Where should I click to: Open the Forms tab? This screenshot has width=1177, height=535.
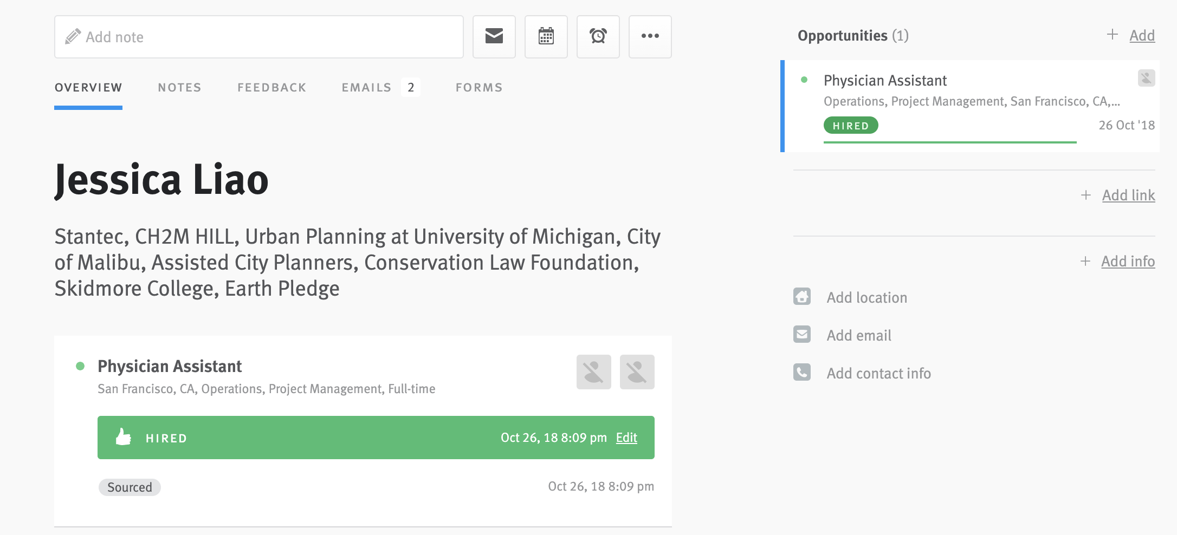tap(479, 88)
